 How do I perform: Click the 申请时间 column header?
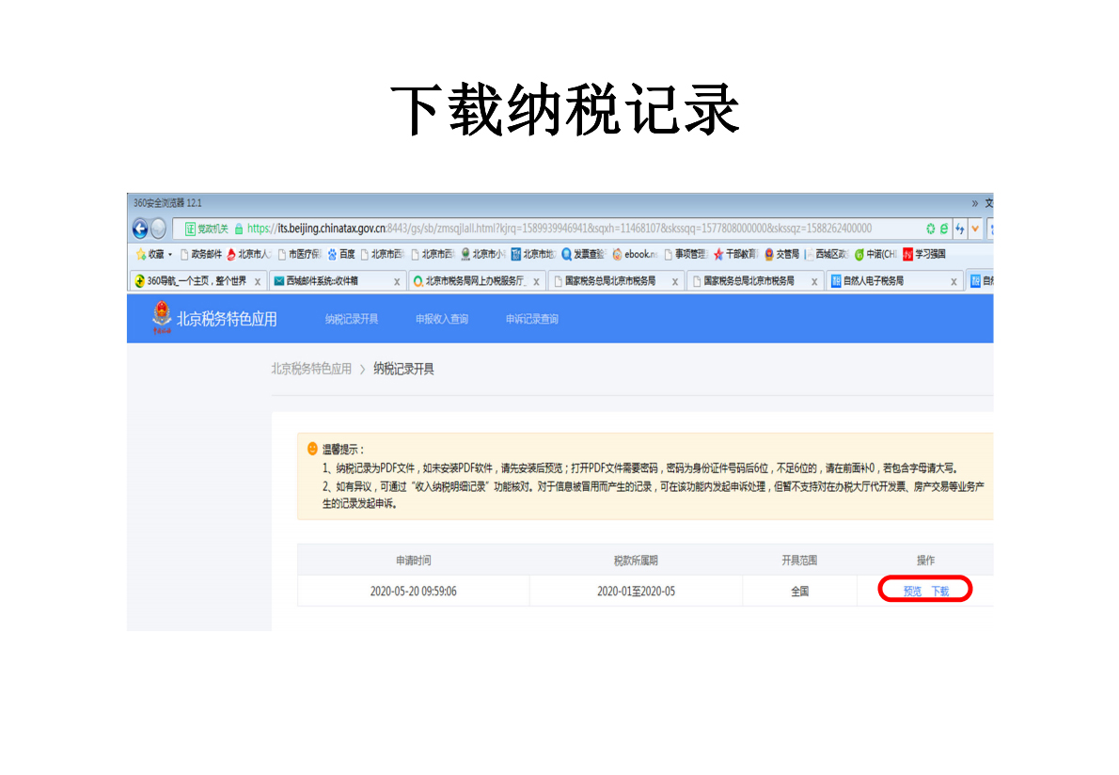coord(413,561)
